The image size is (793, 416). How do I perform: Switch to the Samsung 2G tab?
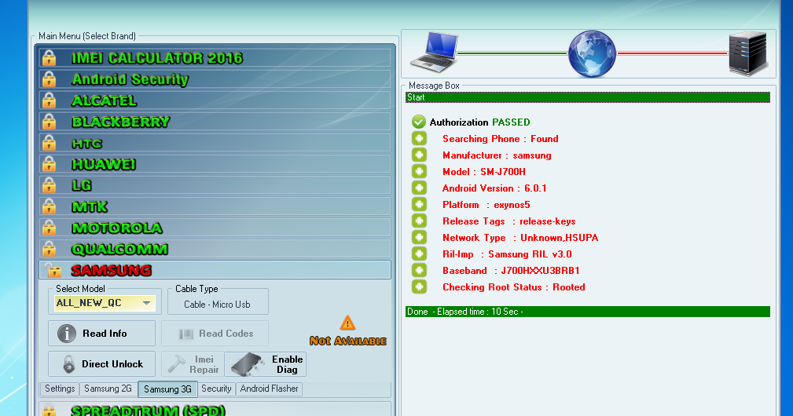pos(108,389)
